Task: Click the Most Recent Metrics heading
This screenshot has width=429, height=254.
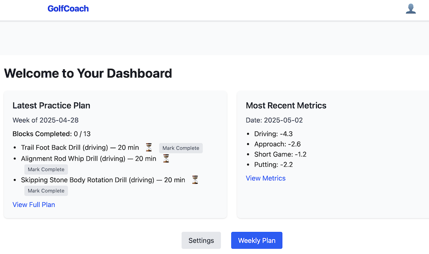Action: pyautogui.click(x=286, y=105)
